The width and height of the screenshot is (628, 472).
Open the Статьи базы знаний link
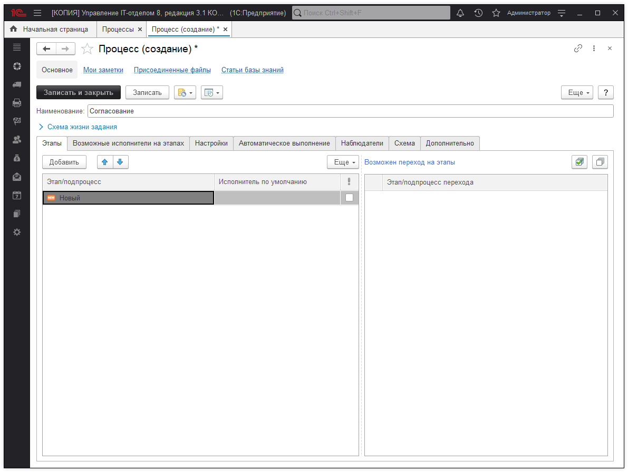click(252, 70)
